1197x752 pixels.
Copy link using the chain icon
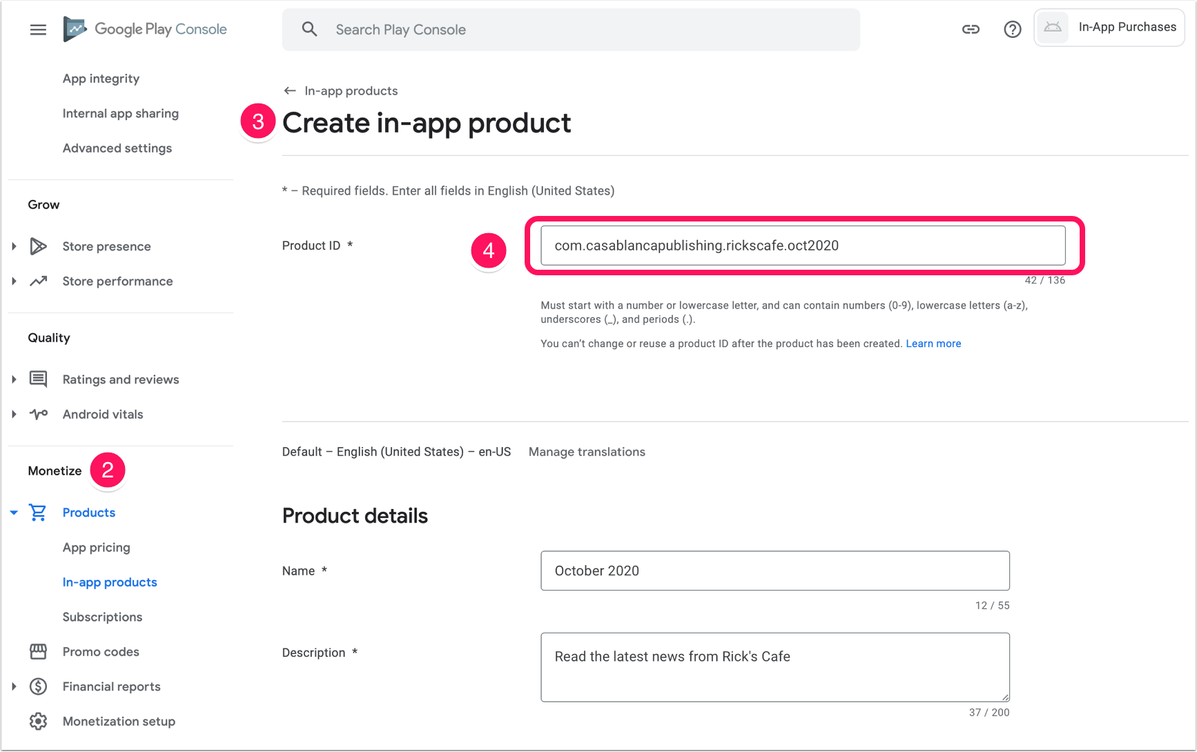(x=971, y=29)
